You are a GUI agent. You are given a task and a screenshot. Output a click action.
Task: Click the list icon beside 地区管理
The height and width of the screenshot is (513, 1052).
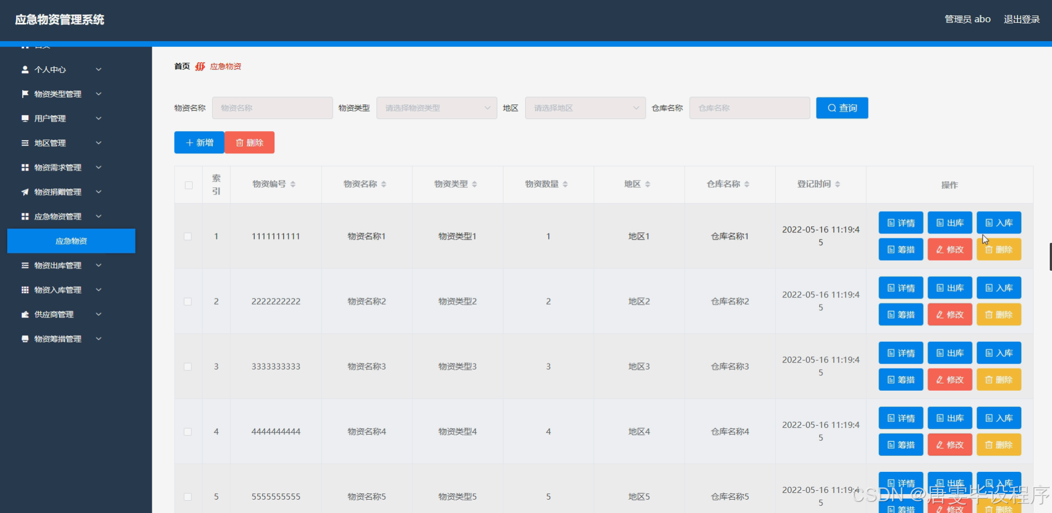coord(25,143)
